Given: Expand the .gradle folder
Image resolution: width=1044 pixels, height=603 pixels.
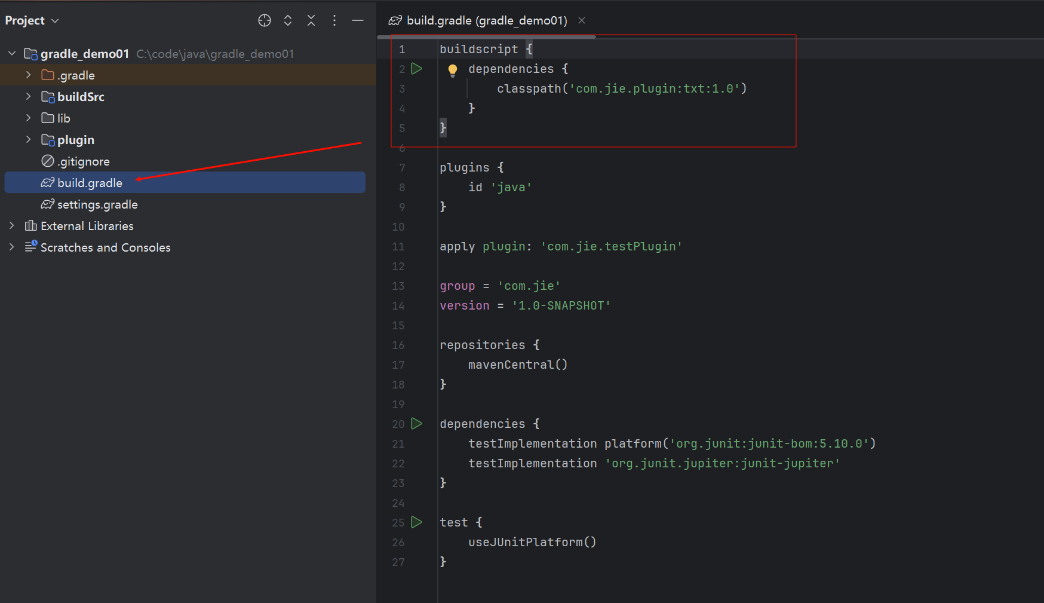Looking at the screenshot, I should coord(28,75).
